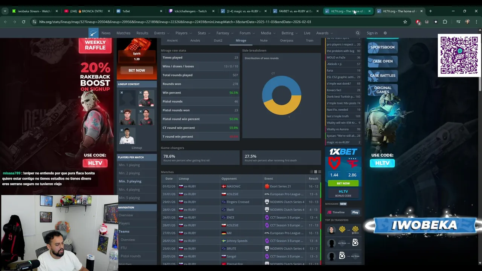Image resolution: width=482 pixels, height=271 pixels.
Task: Remove curly-haired player from lineup context
Action: coord(122,111)
